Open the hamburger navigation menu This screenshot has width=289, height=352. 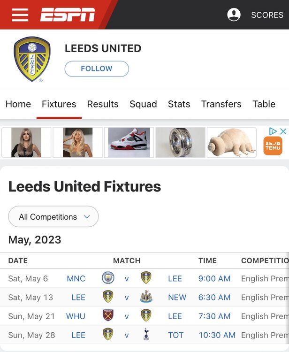click(x=20, y=15)
